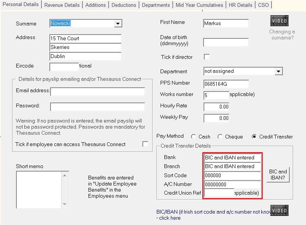
Task: Click the Credit Union Ref field
Action: [x=219, y=193]
